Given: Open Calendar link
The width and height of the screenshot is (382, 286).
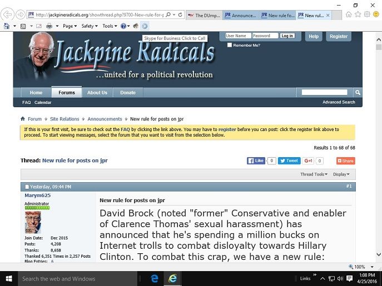Looking at the screenshot, I should click(43, 103).
